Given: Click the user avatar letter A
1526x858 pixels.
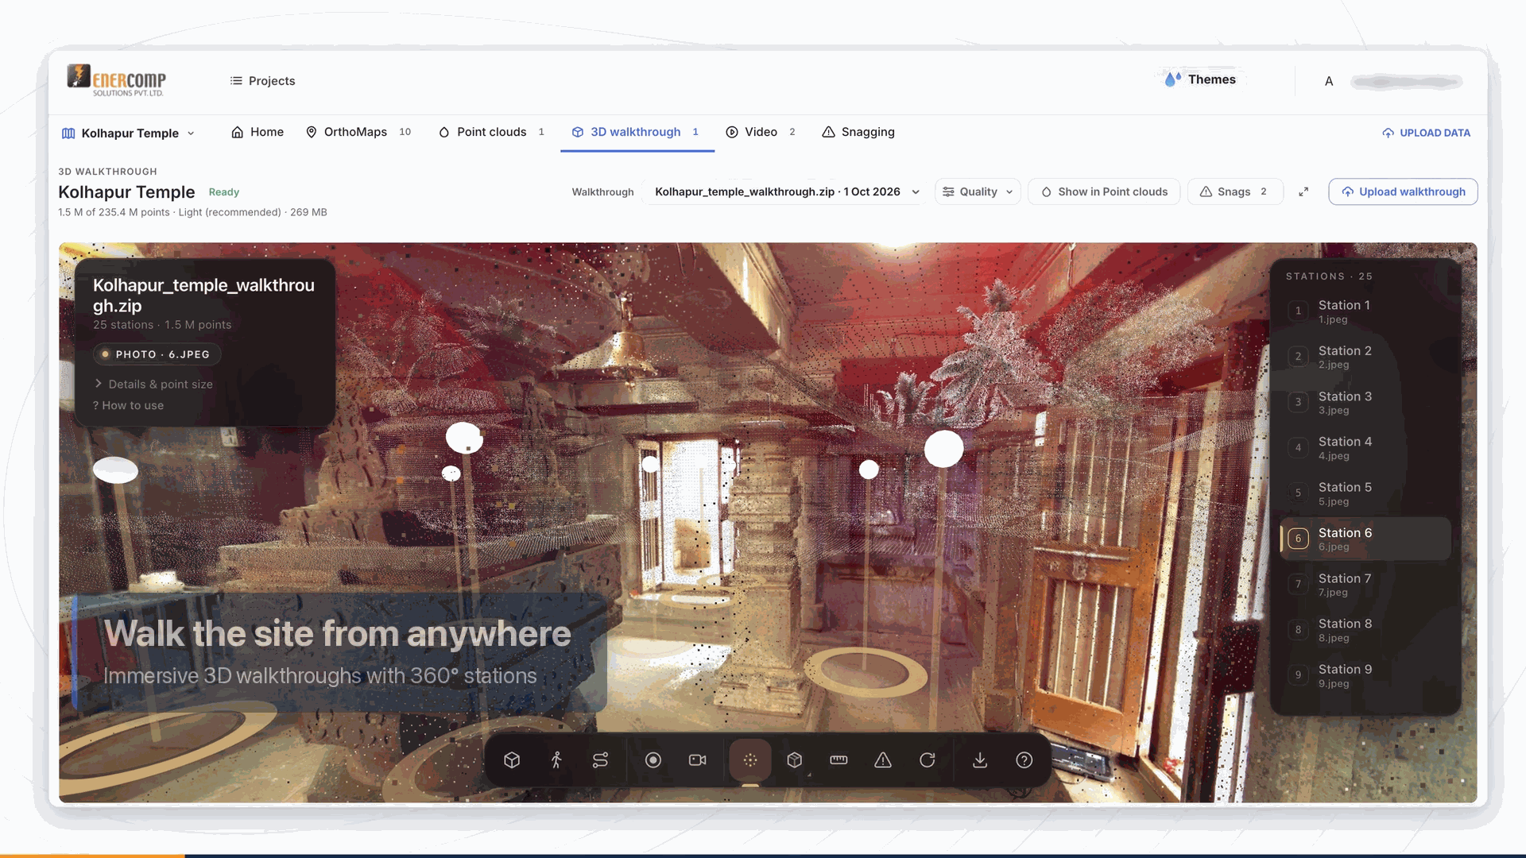Looking at the screenshot, I should click(1329, 81).
